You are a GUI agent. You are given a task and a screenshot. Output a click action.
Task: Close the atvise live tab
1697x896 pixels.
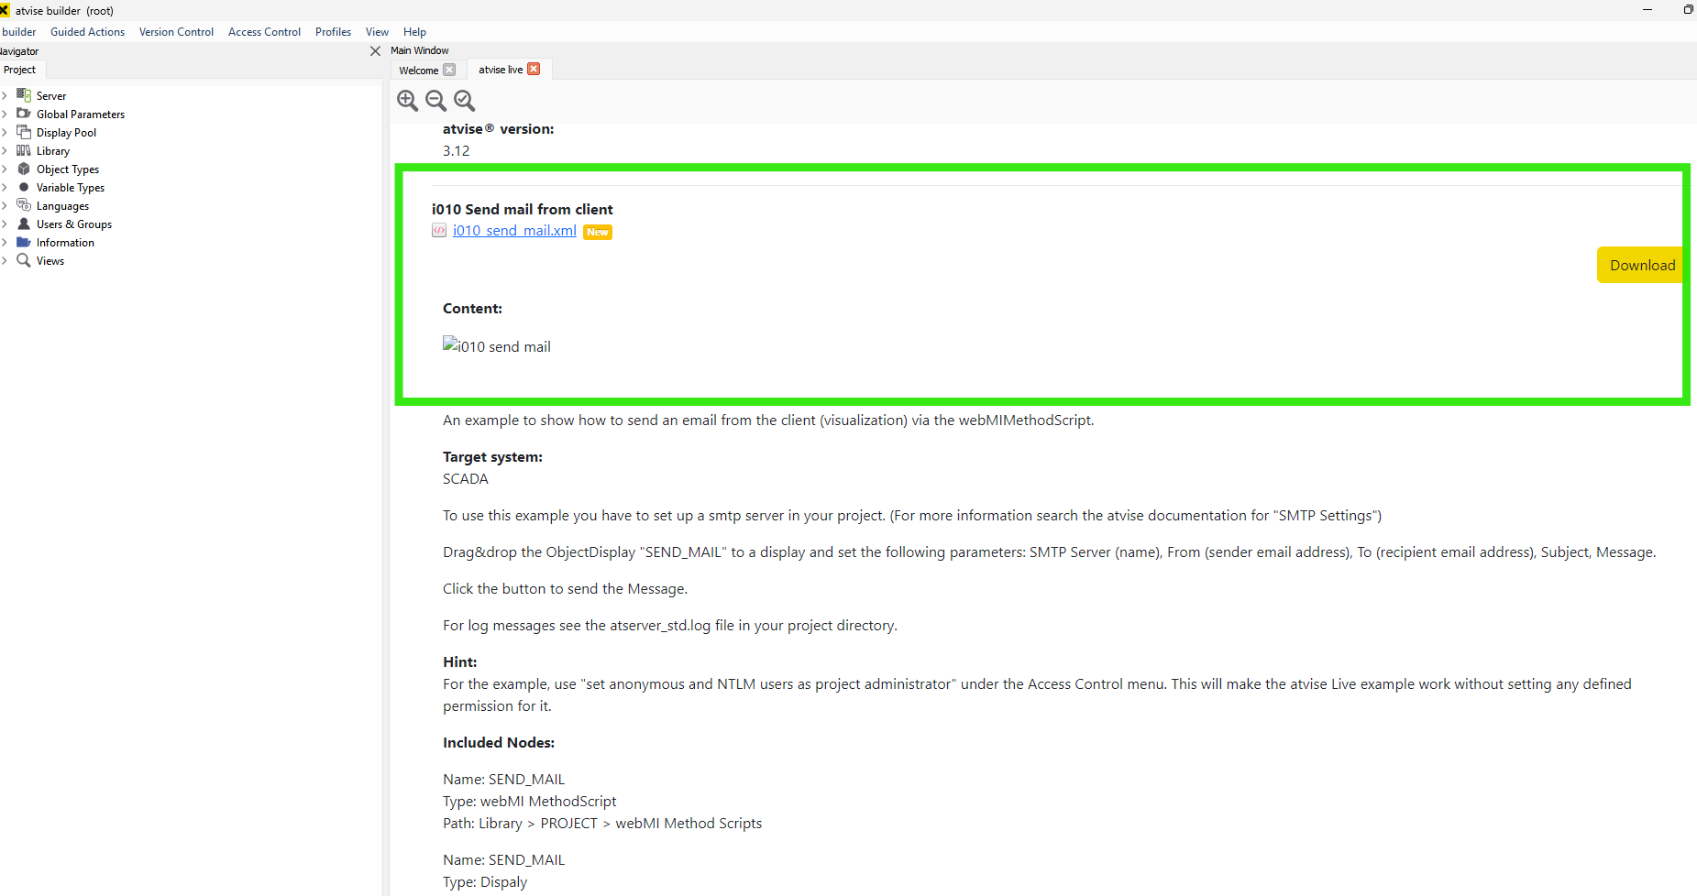(534, 69)
